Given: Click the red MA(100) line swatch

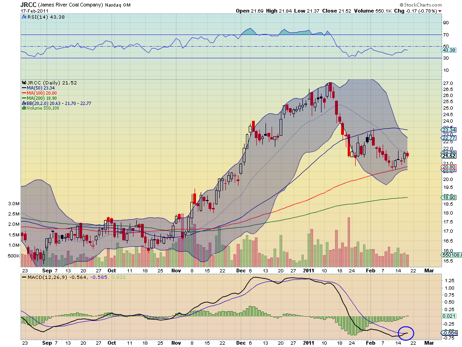Looking at the screenshot, I should [x=24, y=93].
